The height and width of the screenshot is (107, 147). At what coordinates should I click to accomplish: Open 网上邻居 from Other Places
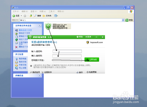tap(22, 68)
